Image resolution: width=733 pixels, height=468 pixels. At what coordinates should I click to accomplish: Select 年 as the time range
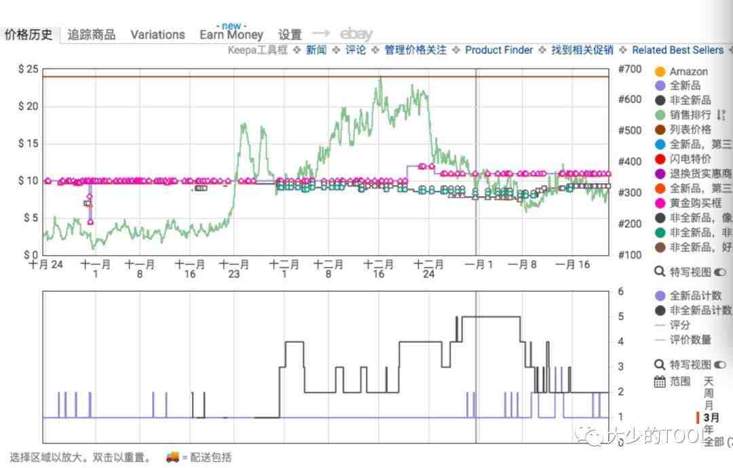[x=709, y=429]
